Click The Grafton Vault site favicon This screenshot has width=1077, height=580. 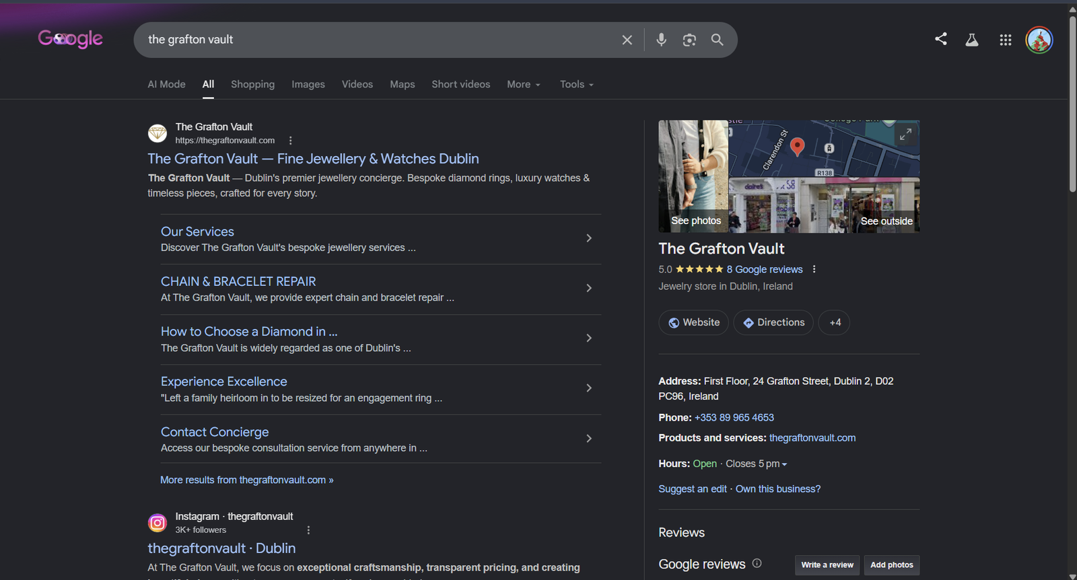158,133
